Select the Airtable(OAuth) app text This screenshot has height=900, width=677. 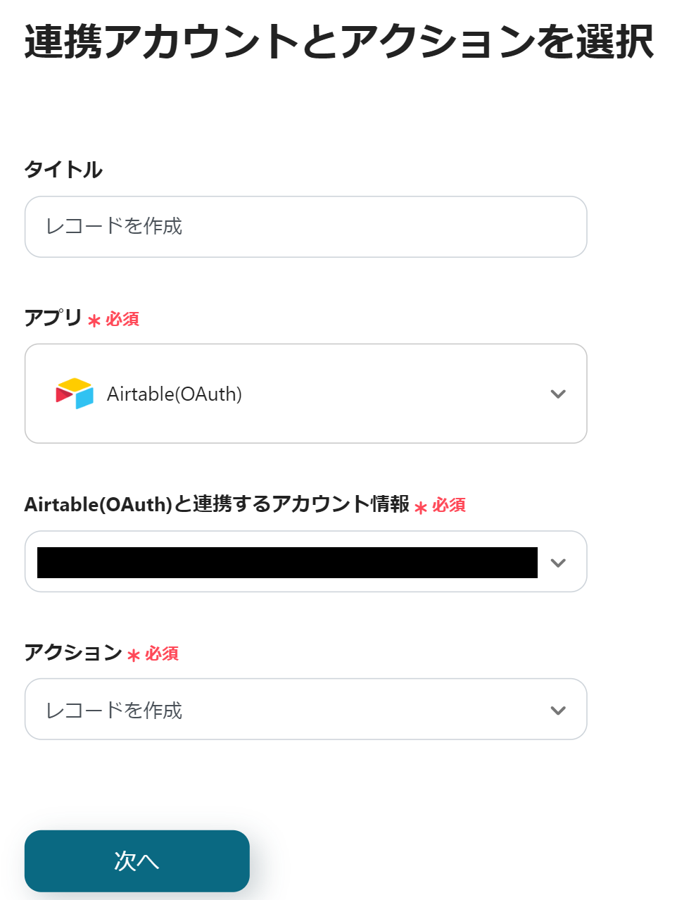click(x=175, y=394)
